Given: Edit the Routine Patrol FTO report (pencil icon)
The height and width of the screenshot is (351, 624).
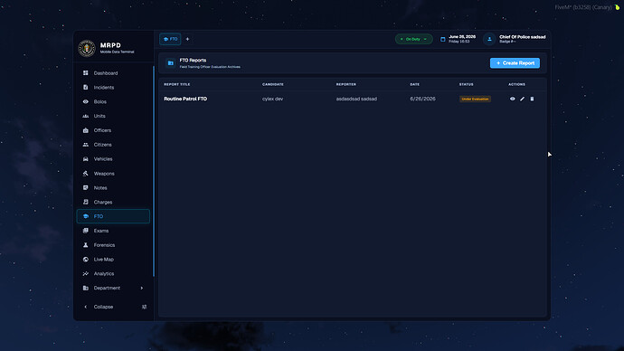Looking at the screenshot, I should (522, 99).
